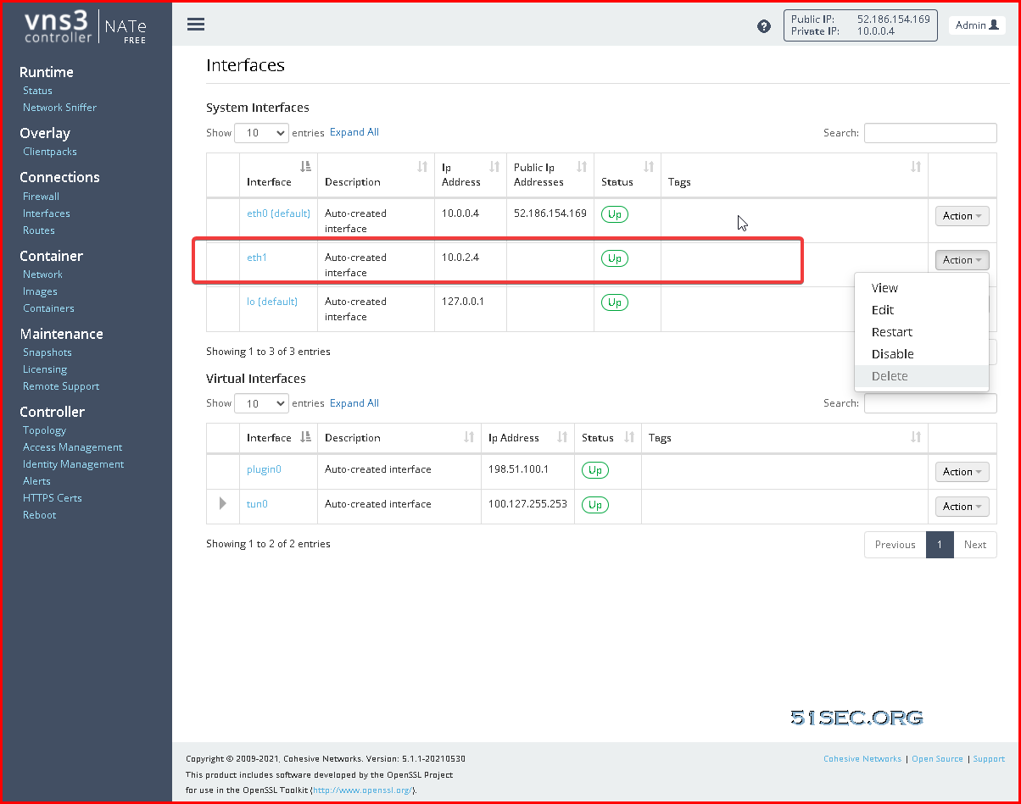The width and height of the screenshot is (1021, 804).
Task: Open the lo (default) interface link
Action: point(272,302)
